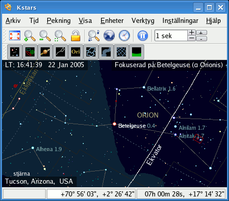Screen dimensions: 229x201
Task: Toggle constellation names Ori button
Action: click(x=76, y=52)
